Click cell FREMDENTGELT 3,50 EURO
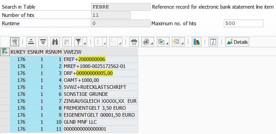This screenshot has height=134, width=276. point(101,108)
